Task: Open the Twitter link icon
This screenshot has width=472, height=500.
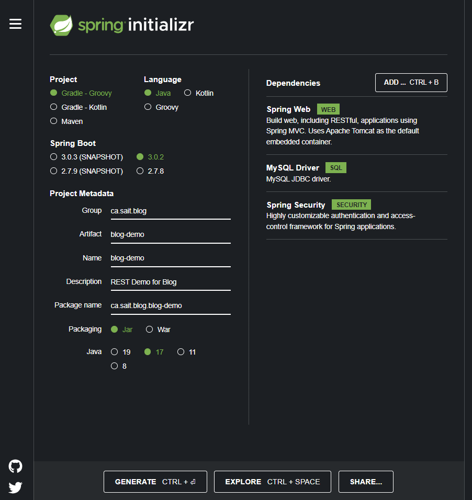Action: tap(15, 487)
